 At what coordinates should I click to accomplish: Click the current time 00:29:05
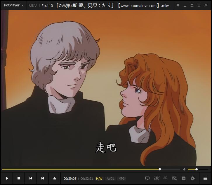pyautogui.click(x=70, y=179)
